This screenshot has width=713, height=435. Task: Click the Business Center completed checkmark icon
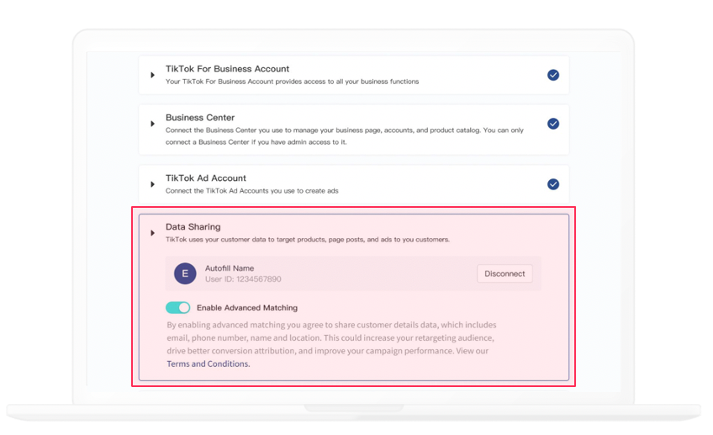(553, 124)
